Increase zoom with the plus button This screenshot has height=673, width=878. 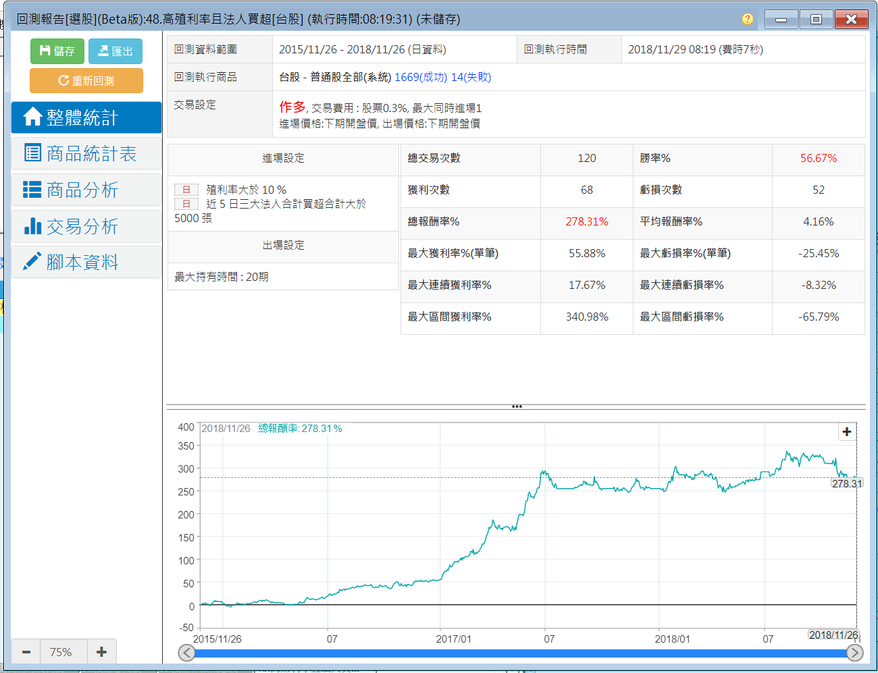[x=101, y=652]
